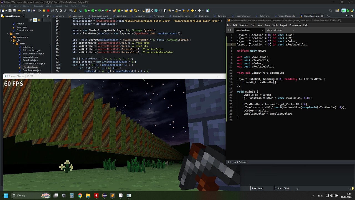The height and width of the screenshot is (200, 355).
Task: Open QuadRenderer.java in Project Explorer
Action: point(32,70)
